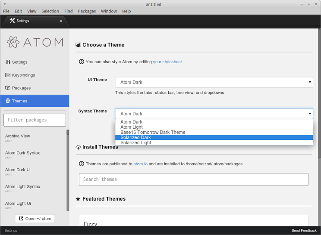The image size is (321, 235).
Task: Click the star icon beside Featured Themes
Action: 78,199
